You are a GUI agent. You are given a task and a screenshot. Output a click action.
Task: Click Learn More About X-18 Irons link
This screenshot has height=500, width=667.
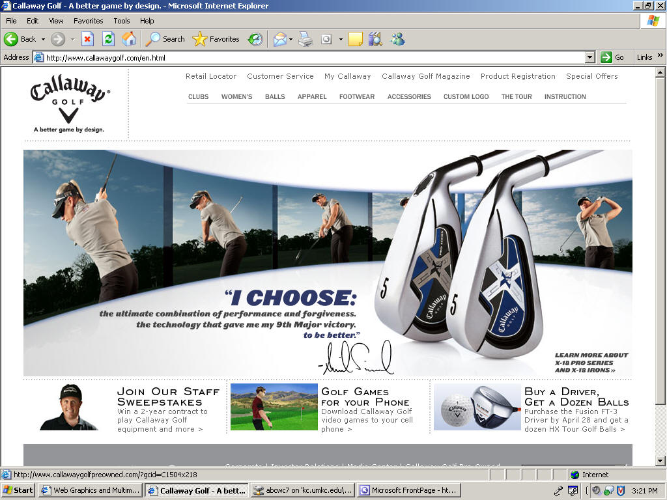[x=591, y=363]
